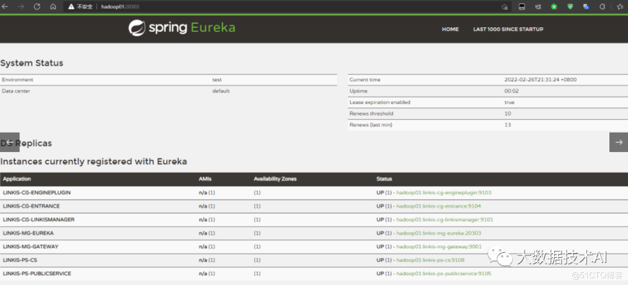Click the Current time label
628x285 pixels.
tap(365, 80)
